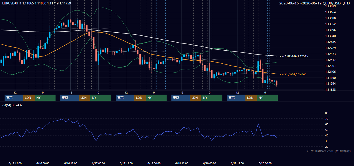This screenshot has height=166, width=354.
Task: Click price axis label 1.13819
Action: tap(330, 6)
